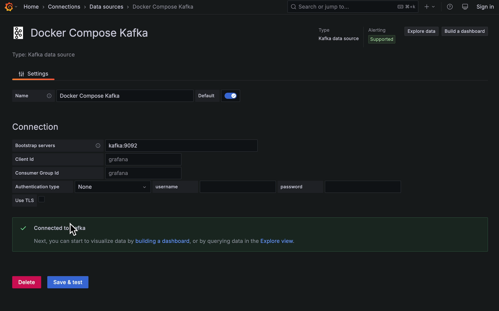Open the news monitor icon
This screenshot has width=499, height=311.
tap(465, 7)
